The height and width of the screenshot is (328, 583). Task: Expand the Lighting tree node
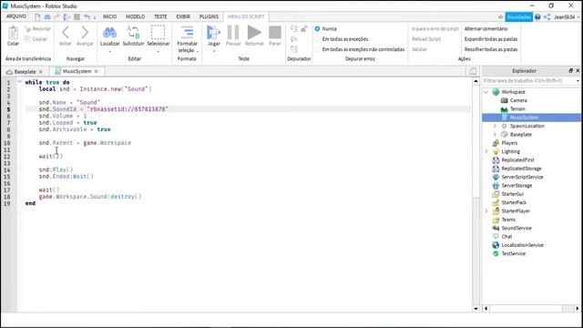coord(486,151)
